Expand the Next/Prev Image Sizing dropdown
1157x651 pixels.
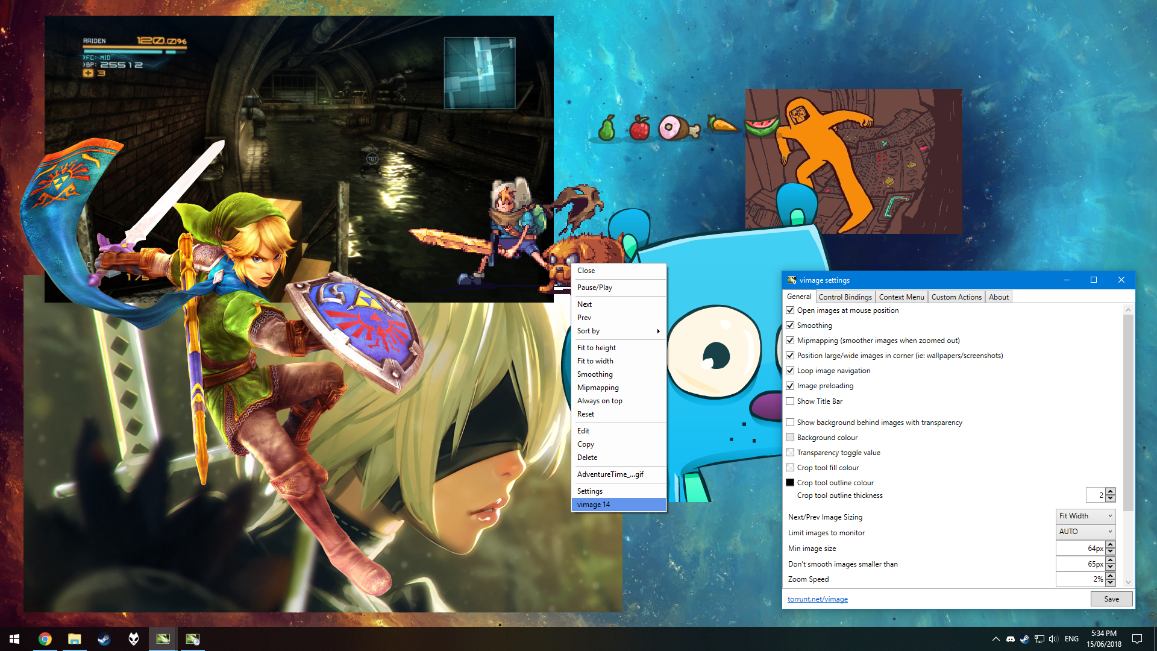1085,516
